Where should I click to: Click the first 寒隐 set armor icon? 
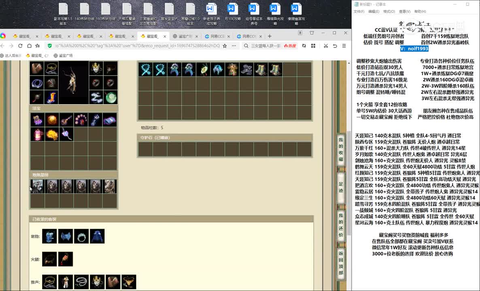(x=50, y=236)
